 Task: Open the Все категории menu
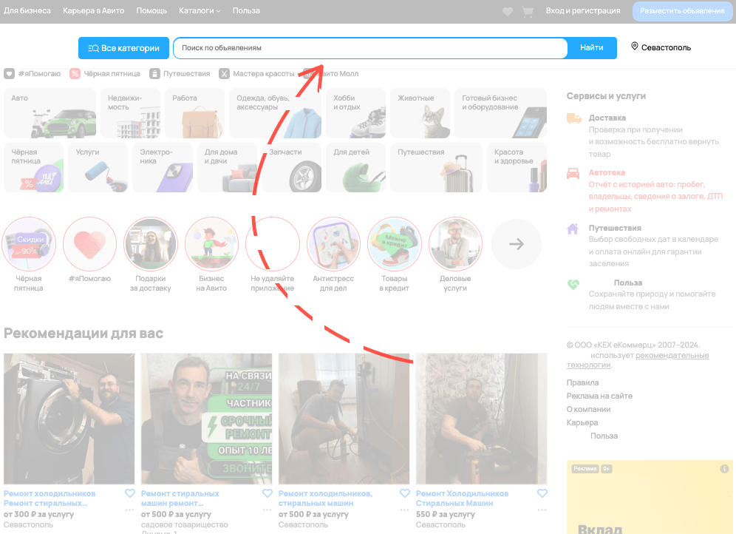[x=123, y=48]
